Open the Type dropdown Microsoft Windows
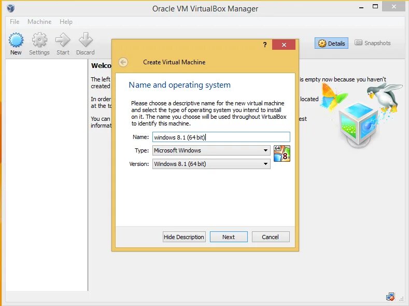The image size is (409, 306). [211, 150]
